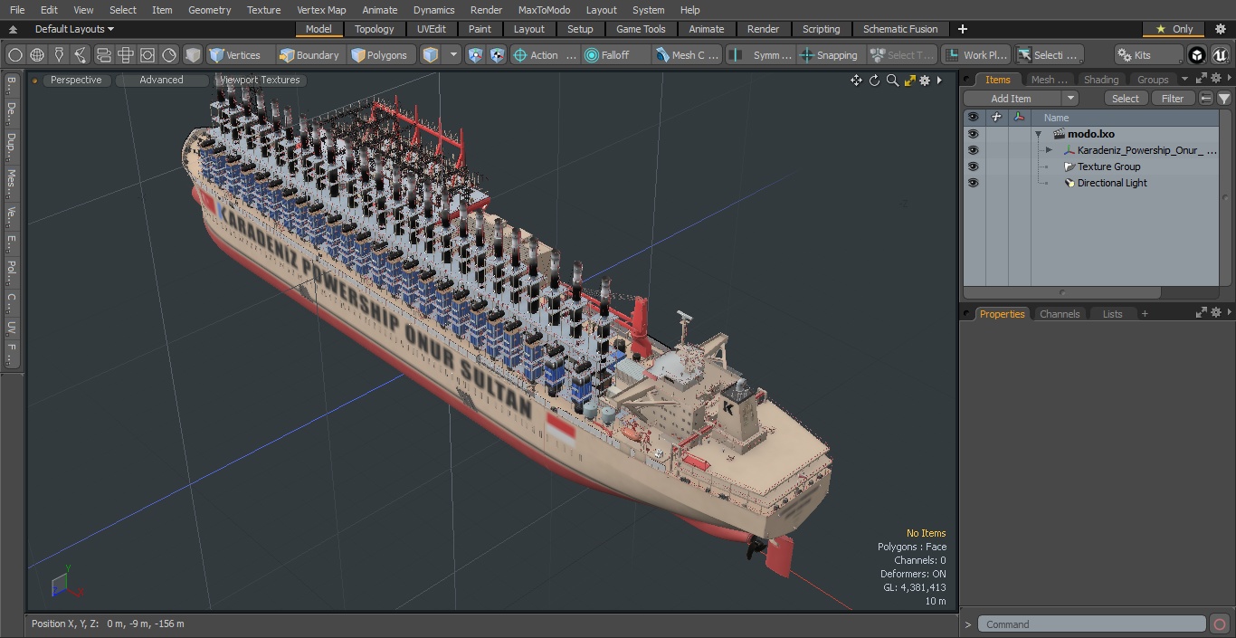Click the Items panel horizontal scrollbar
Screen dimensions: 1236x638
(x=1062, y=292)
